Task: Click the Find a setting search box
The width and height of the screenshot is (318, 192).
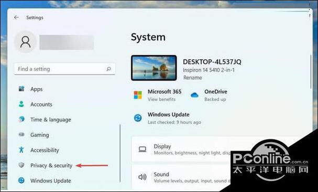Action: [x=64, y=69]
